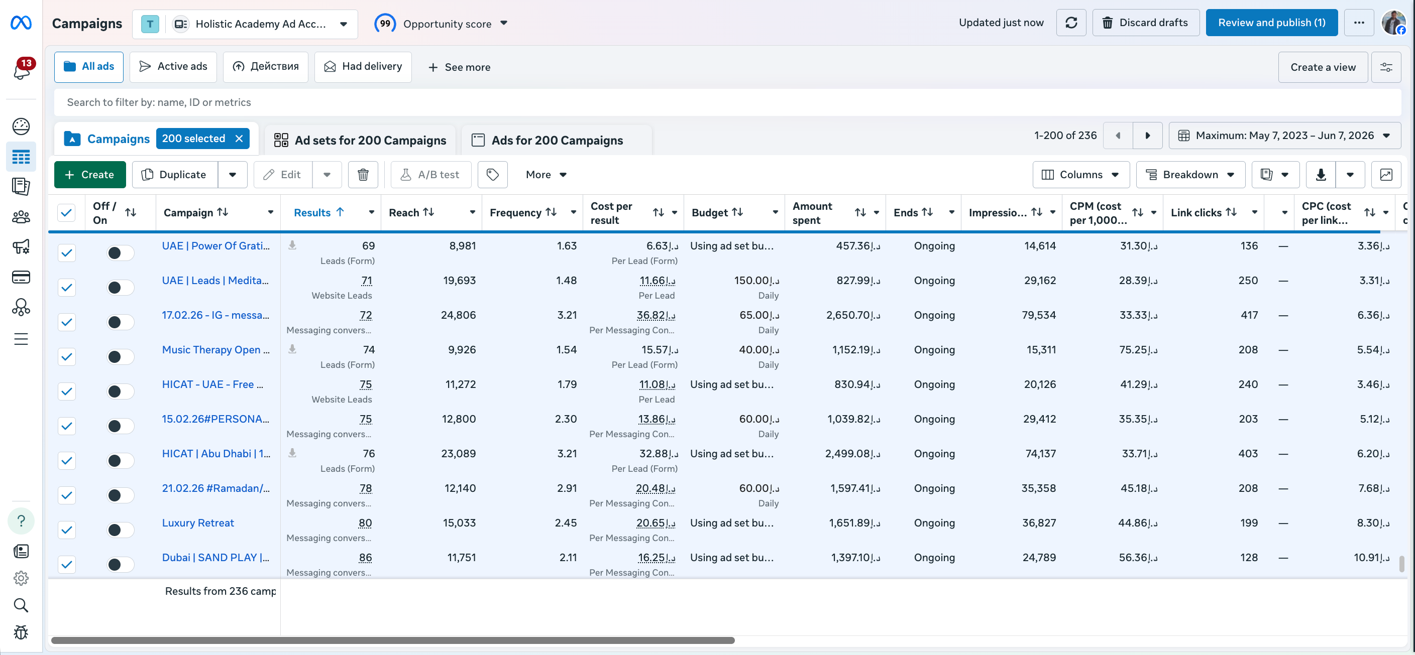Toggle the select-all campaigns header checkbox
Image resolution: width=1415 pixels, height=655 pixels.
pos(66,212)
